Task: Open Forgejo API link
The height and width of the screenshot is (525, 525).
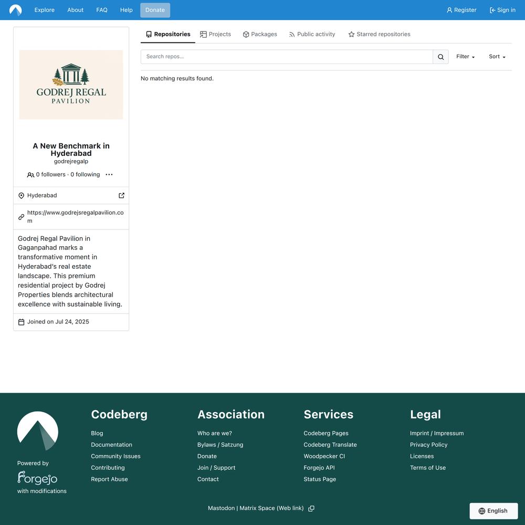Action: [319, 468]
